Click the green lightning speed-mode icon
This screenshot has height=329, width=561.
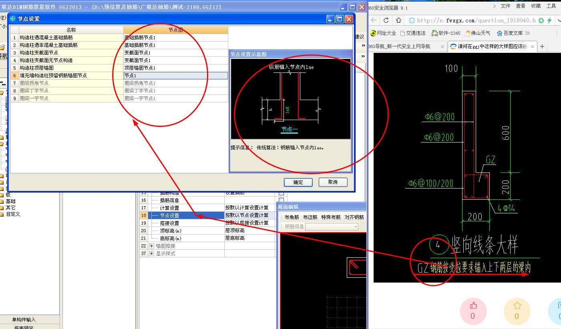tap(549, 20)
